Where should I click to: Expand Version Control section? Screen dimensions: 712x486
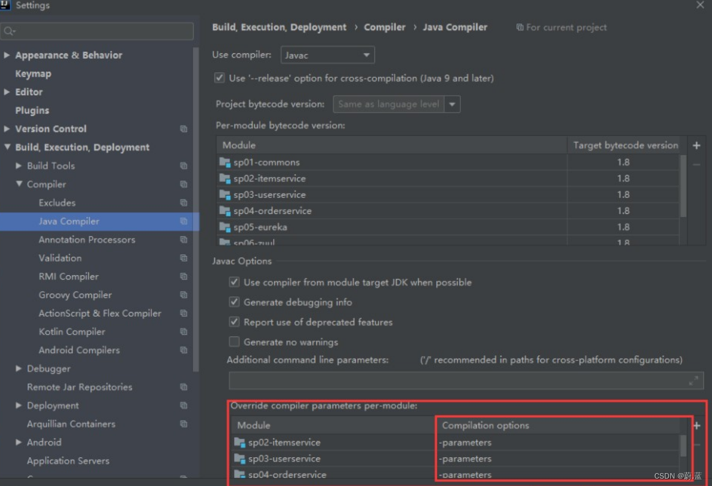[7, 129]
